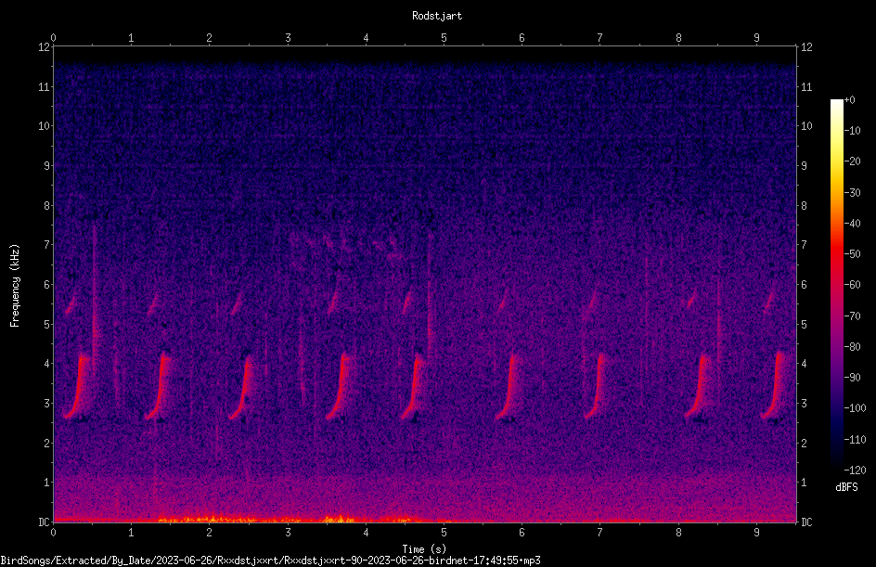Click '10' on the right frequency axis

(806, 126)
